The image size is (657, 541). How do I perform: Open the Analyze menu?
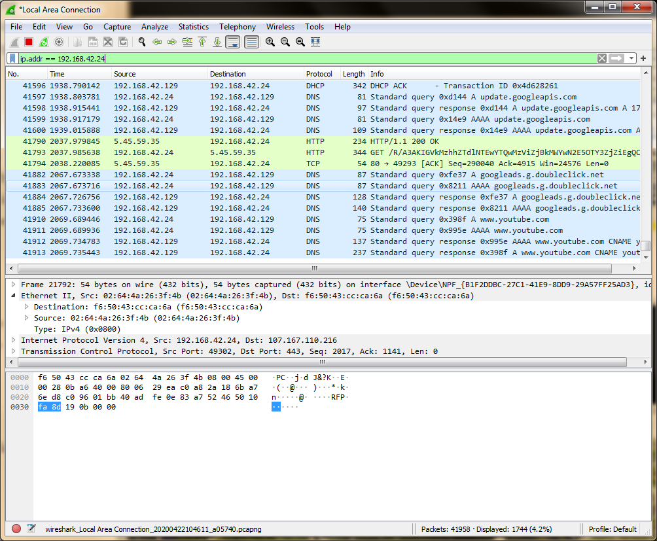(154, 27)
